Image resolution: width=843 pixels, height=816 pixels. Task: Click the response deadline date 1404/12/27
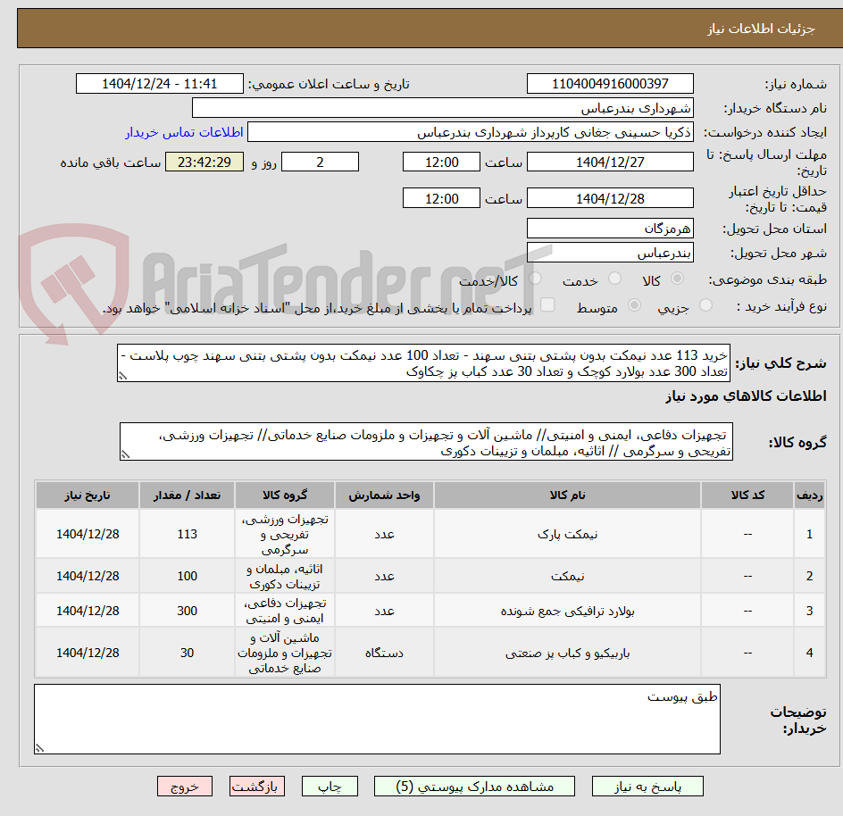(610, 162)
